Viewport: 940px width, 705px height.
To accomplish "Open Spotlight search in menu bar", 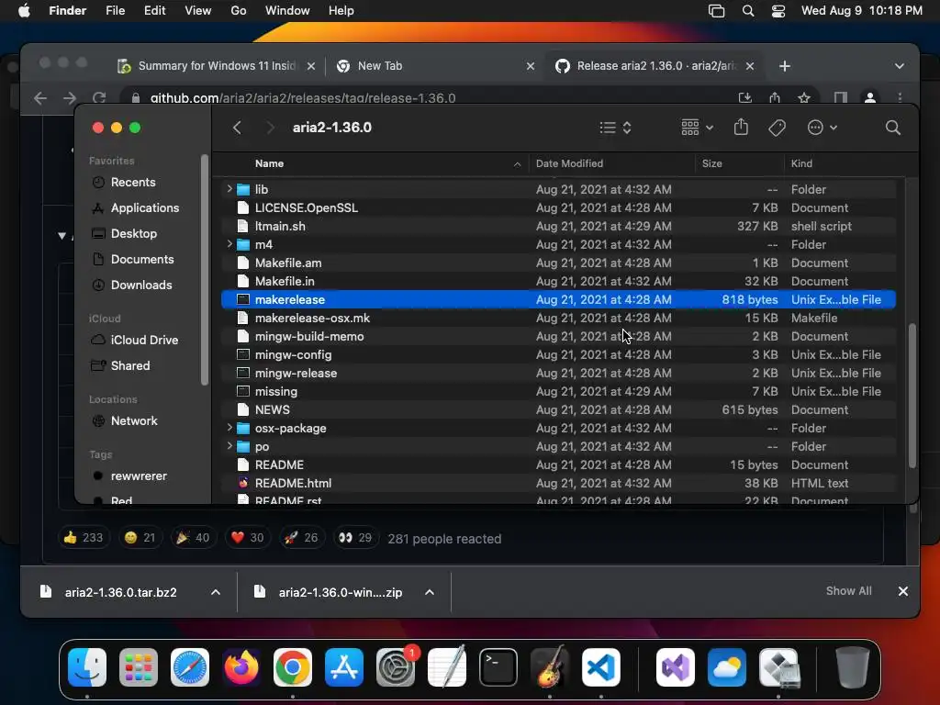I will click(x=747, y=11).
